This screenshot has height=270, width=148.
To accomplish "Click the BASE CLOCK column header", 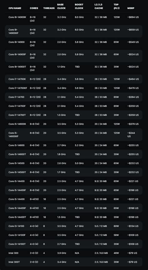I will coord(62,6).
